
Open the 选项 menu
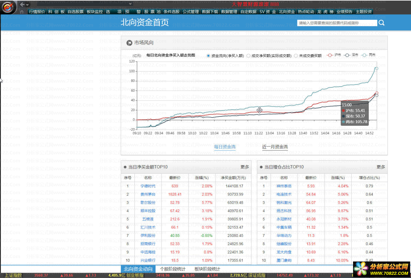pyautogui.click(x=114, y=12)
